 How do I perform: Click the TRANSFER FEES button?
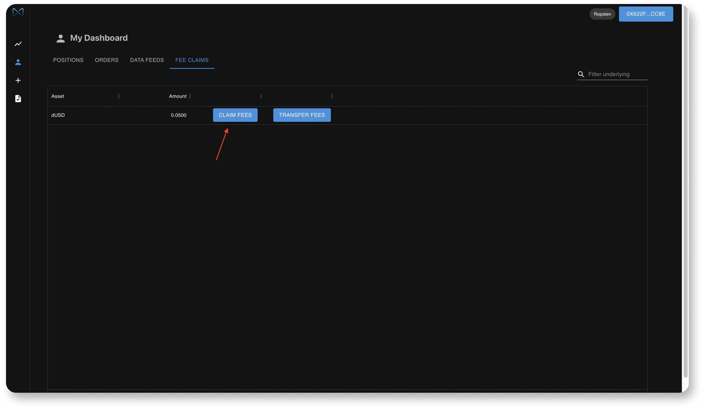[x=302, y=115]
